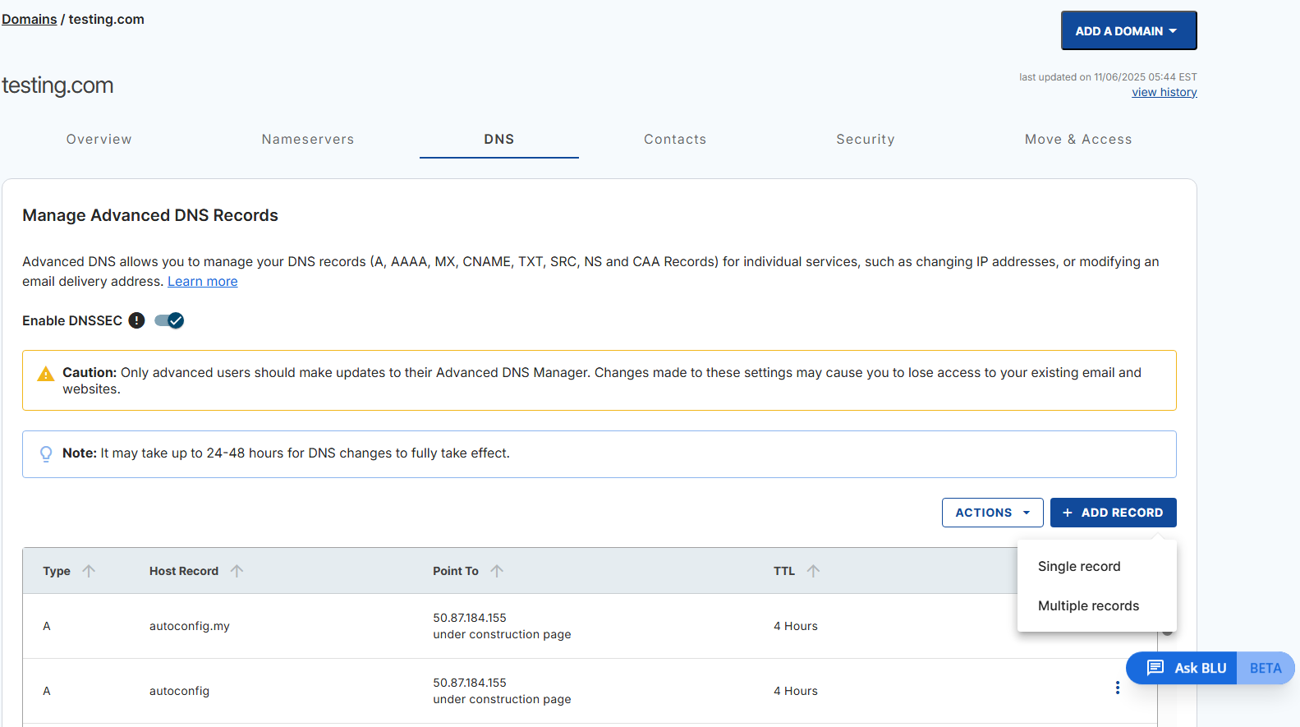Click the note lightbulb icon
This screenshot has height=727, width=1300.
tap(46, 453)
